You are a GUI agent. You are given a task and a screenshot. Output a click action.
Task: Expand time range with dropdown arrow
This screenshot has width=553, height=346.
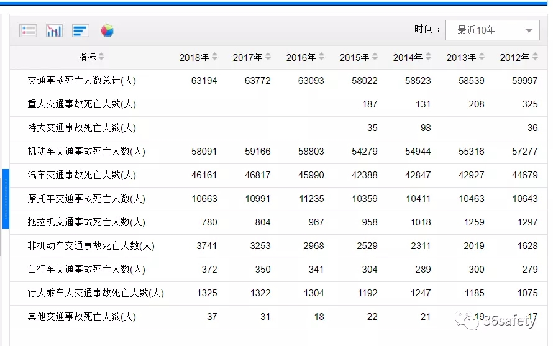(x=529, y=30)
